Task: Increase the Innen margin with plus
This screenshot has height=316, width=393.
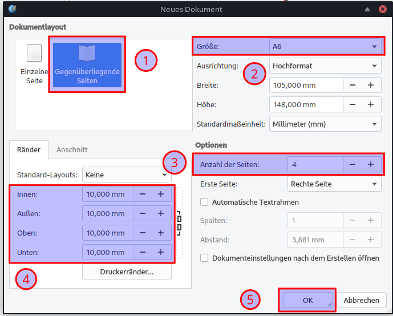Action: click(x=161, y=195)
